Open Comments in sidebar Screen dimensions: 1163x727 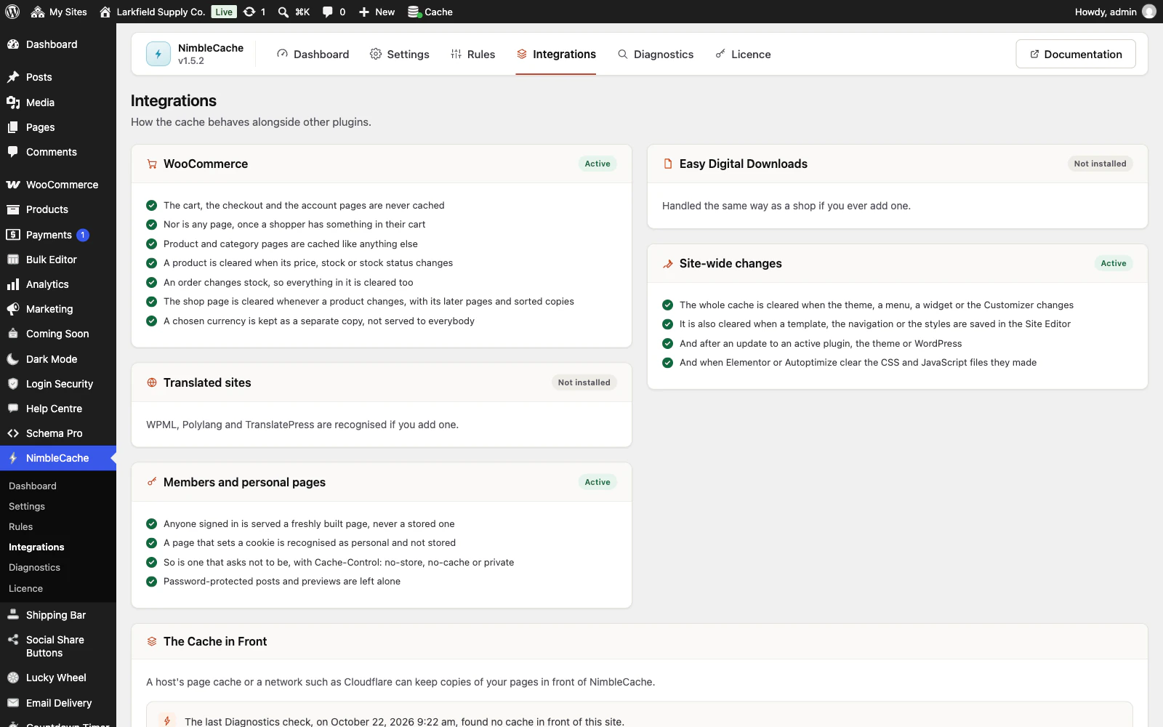[58, 152]
